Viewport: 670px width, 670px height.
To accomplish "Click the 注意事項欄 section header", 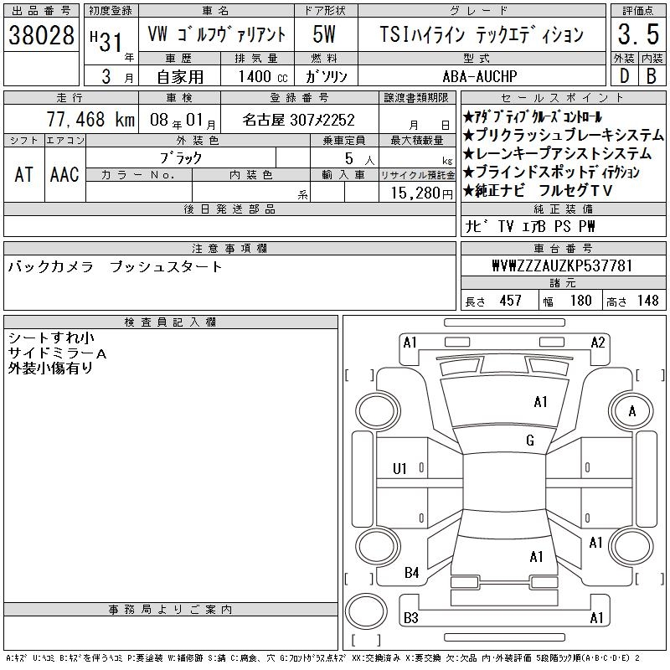I will (x=229, y=248).
